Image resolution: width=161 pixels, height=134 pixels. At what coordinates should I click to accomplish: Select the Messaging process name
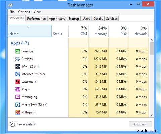[x=29, y=97]
